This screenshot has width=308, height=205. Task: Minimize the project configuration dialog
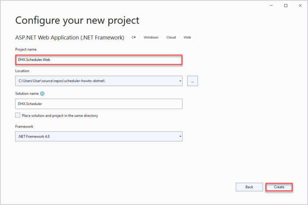coord(271,6)
